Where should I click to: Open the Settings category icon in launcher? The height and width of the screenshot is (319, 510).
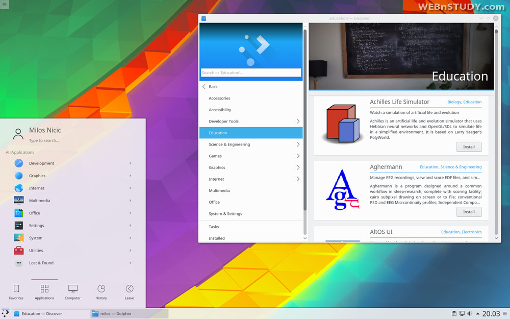[x=19, y=225]
